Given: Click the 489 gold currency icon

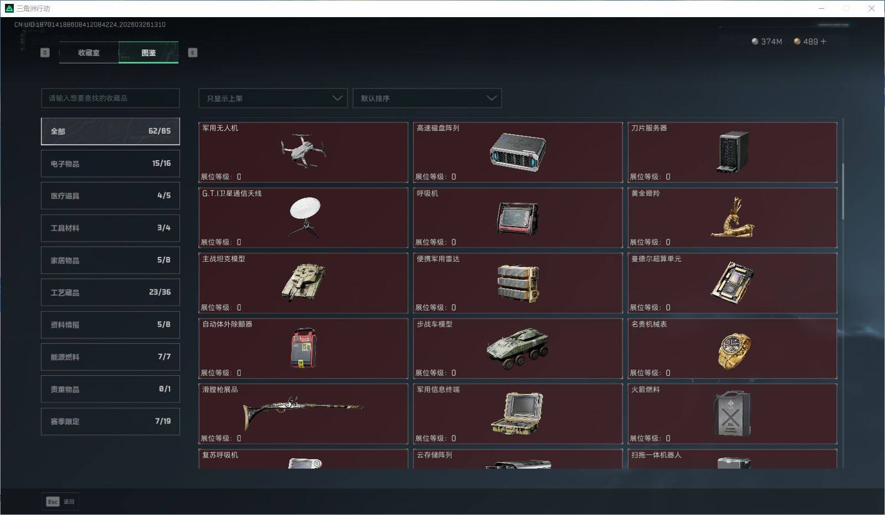Looking at the screenshot, I should tap(797, 41).
